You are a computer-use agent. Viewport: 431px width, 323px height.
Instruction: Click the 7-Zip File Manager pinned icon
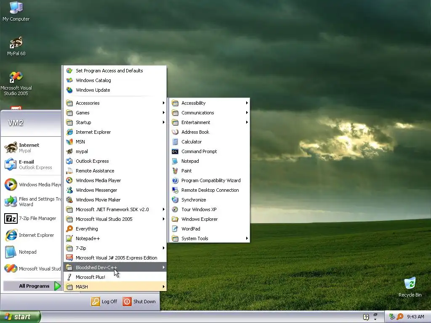11,219
